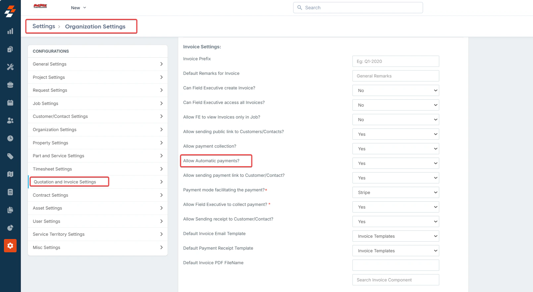
Task: Click 'Allow Automatic payments?' label
Action: tap(211, 161)
